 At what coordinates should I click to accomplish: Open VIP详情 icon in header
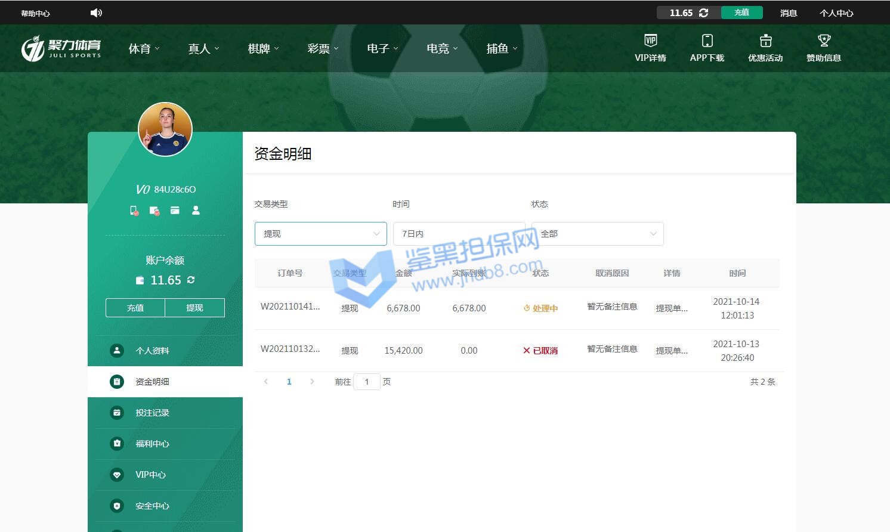coord(650,41)
